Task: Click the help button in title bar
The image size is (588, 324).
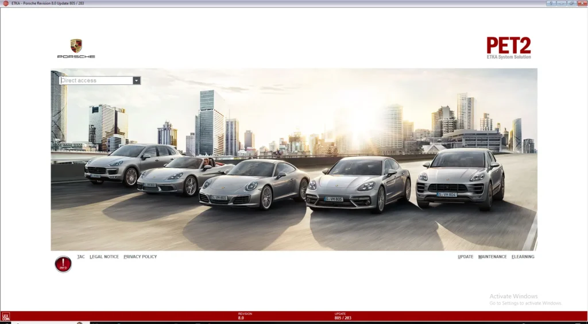Action: (x=551, y=3)
